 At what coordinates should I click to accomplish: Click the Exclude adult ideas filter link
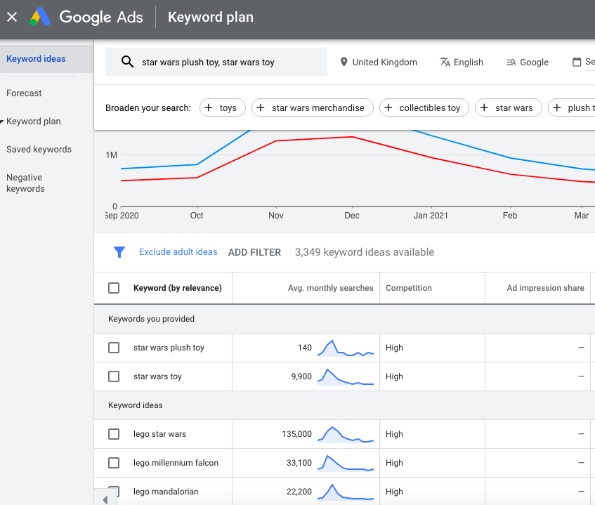coord(178,252)
